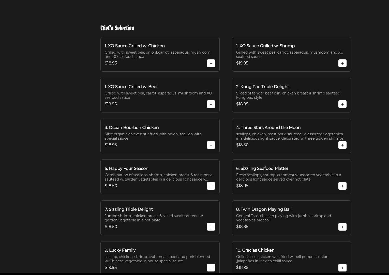Click the "Grilled slice chicken wok fried" description
The height and width of the screenshot is (275, 389).
[x=282, y=259]
